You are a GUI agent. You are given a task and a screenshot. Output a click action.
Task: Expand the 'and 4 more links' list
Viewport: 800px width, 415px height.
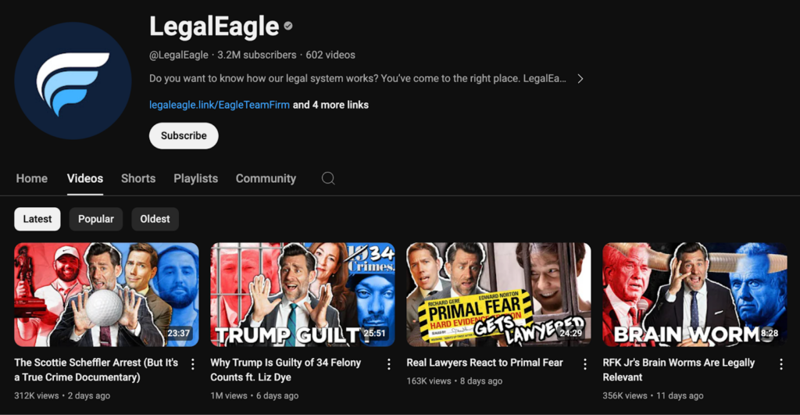330,105
